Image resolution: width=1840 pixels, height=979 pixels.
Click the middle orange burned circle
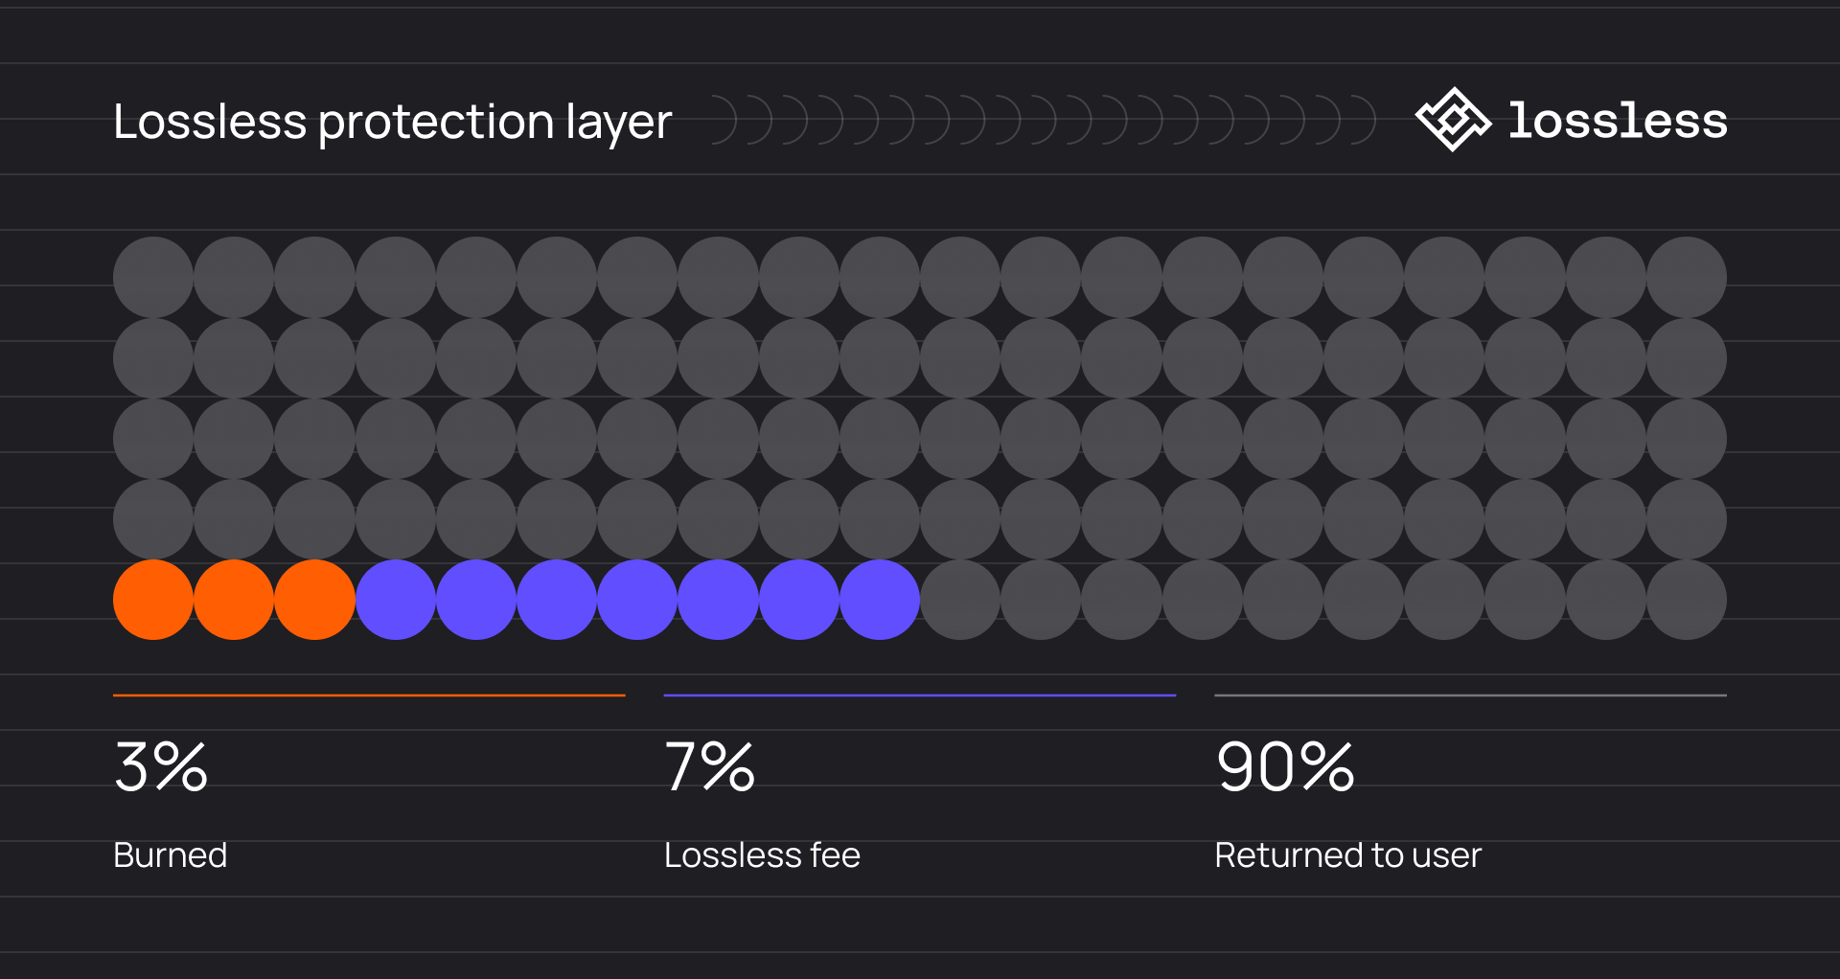point(234,600)
